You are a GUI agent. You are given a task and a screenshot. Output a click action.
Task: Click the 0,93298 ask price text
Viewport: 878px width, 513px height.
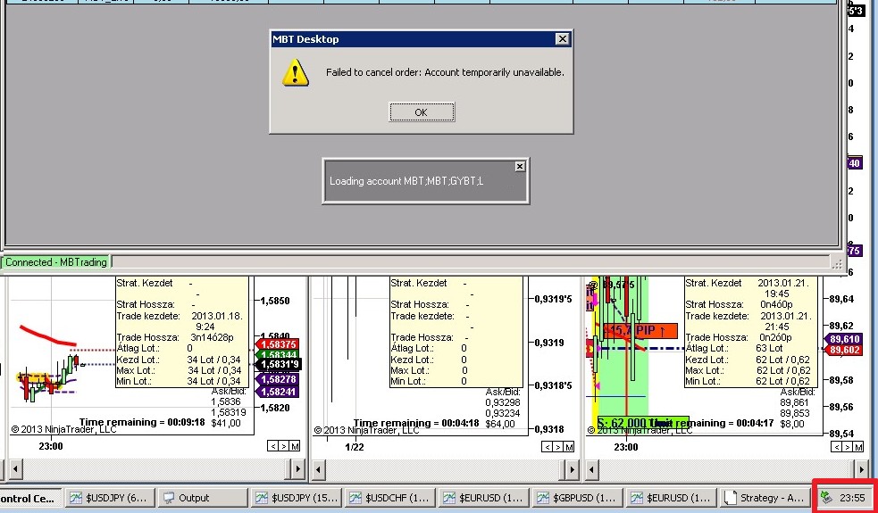[503, 402]
